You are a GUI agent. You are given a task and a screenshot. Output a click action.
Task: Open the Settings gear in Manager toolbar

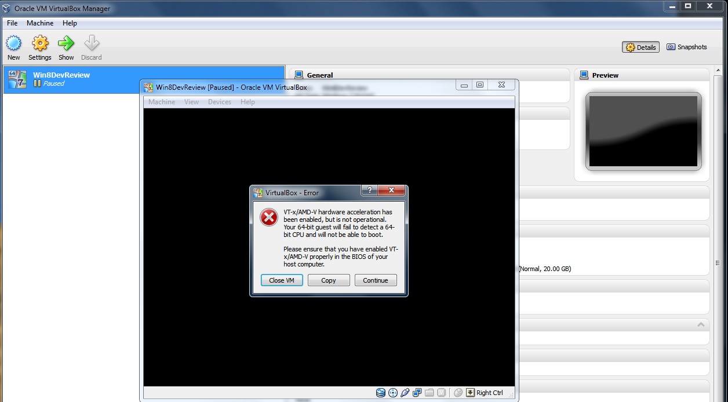pos(40,43)
